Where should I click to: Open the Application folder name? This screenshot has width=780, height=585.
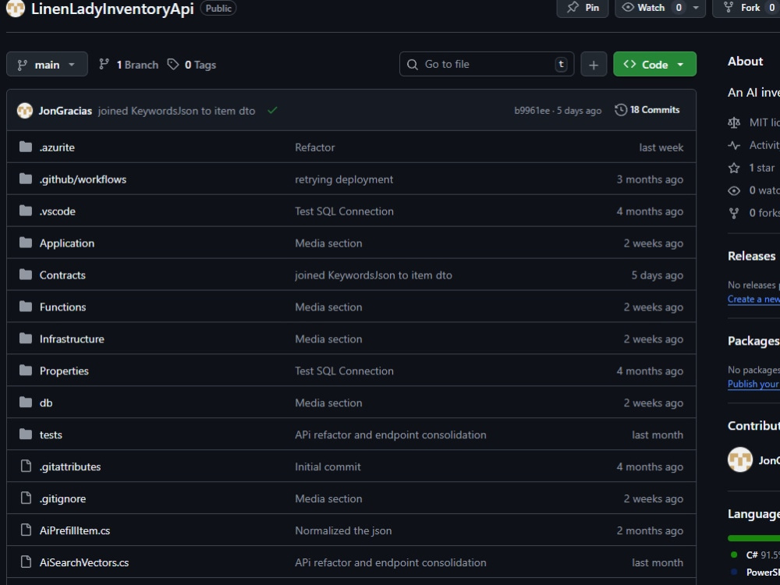pos(67,243)
